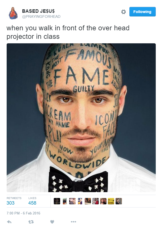Select the last liker avatar in the row
The width and height of the screenshot is (164, 228).
(119, 201)
